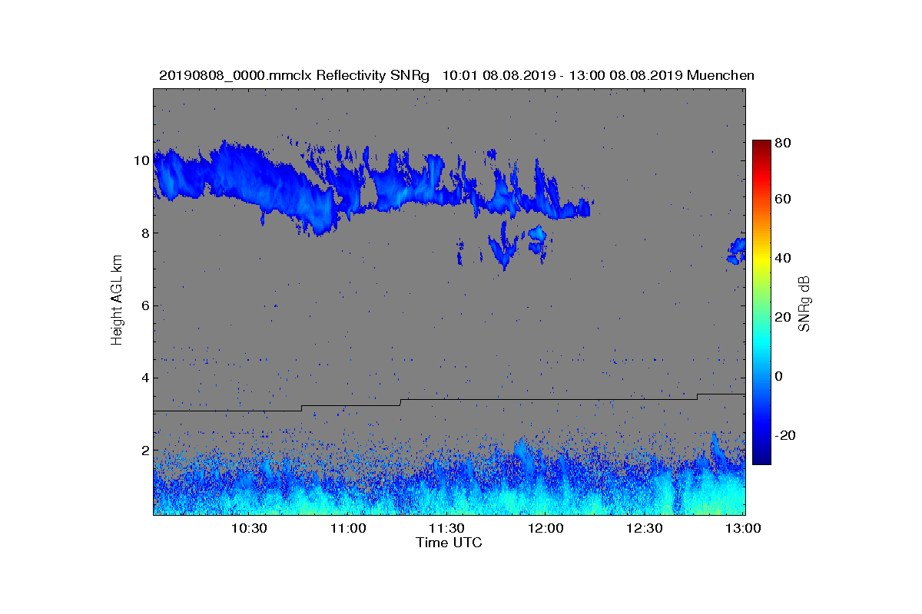
Task: Click the plot title starting '20190808_0000.mmclx Reflectivity SNRg'
Action: pyautogui.click(x=456, y=75)
